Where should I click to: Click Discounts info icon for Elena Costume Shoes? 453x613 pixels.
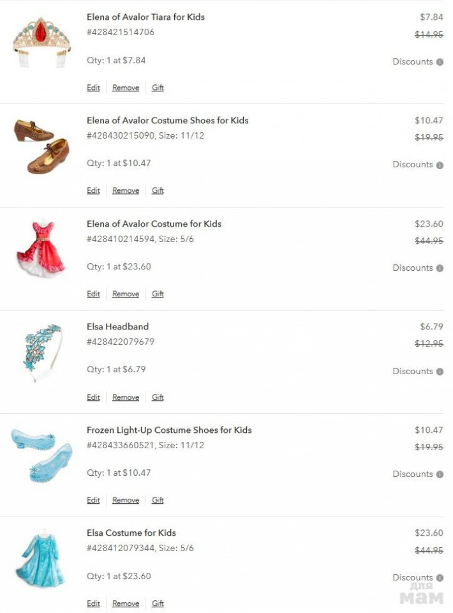pos(440,165)
